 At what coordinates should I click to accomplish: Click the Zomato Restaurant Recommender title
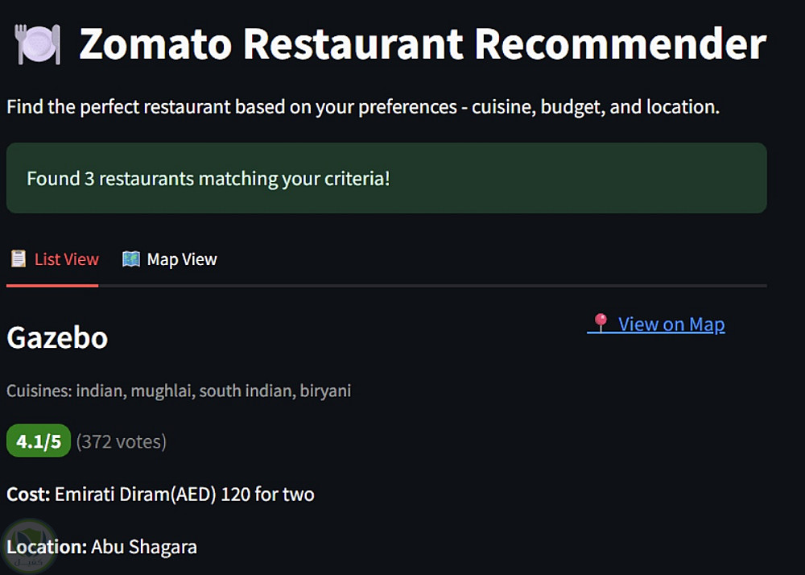(x=422, y=44)
